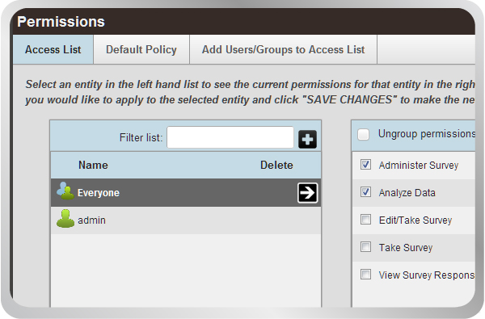
Task: Uncheck Analyze Data permission
Action: pyautogui.click(x=365, y=192)
